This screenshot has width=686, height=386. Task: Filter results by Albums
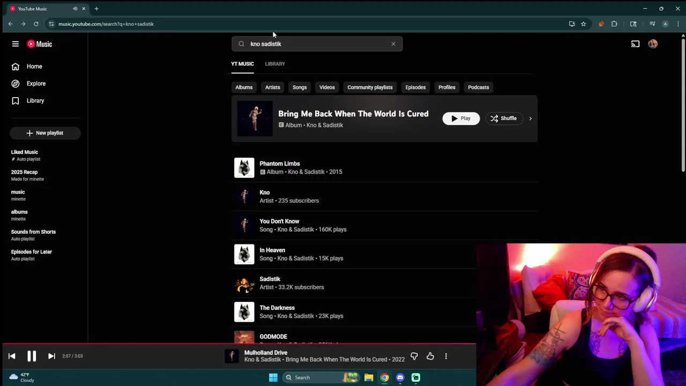[244, 87]
